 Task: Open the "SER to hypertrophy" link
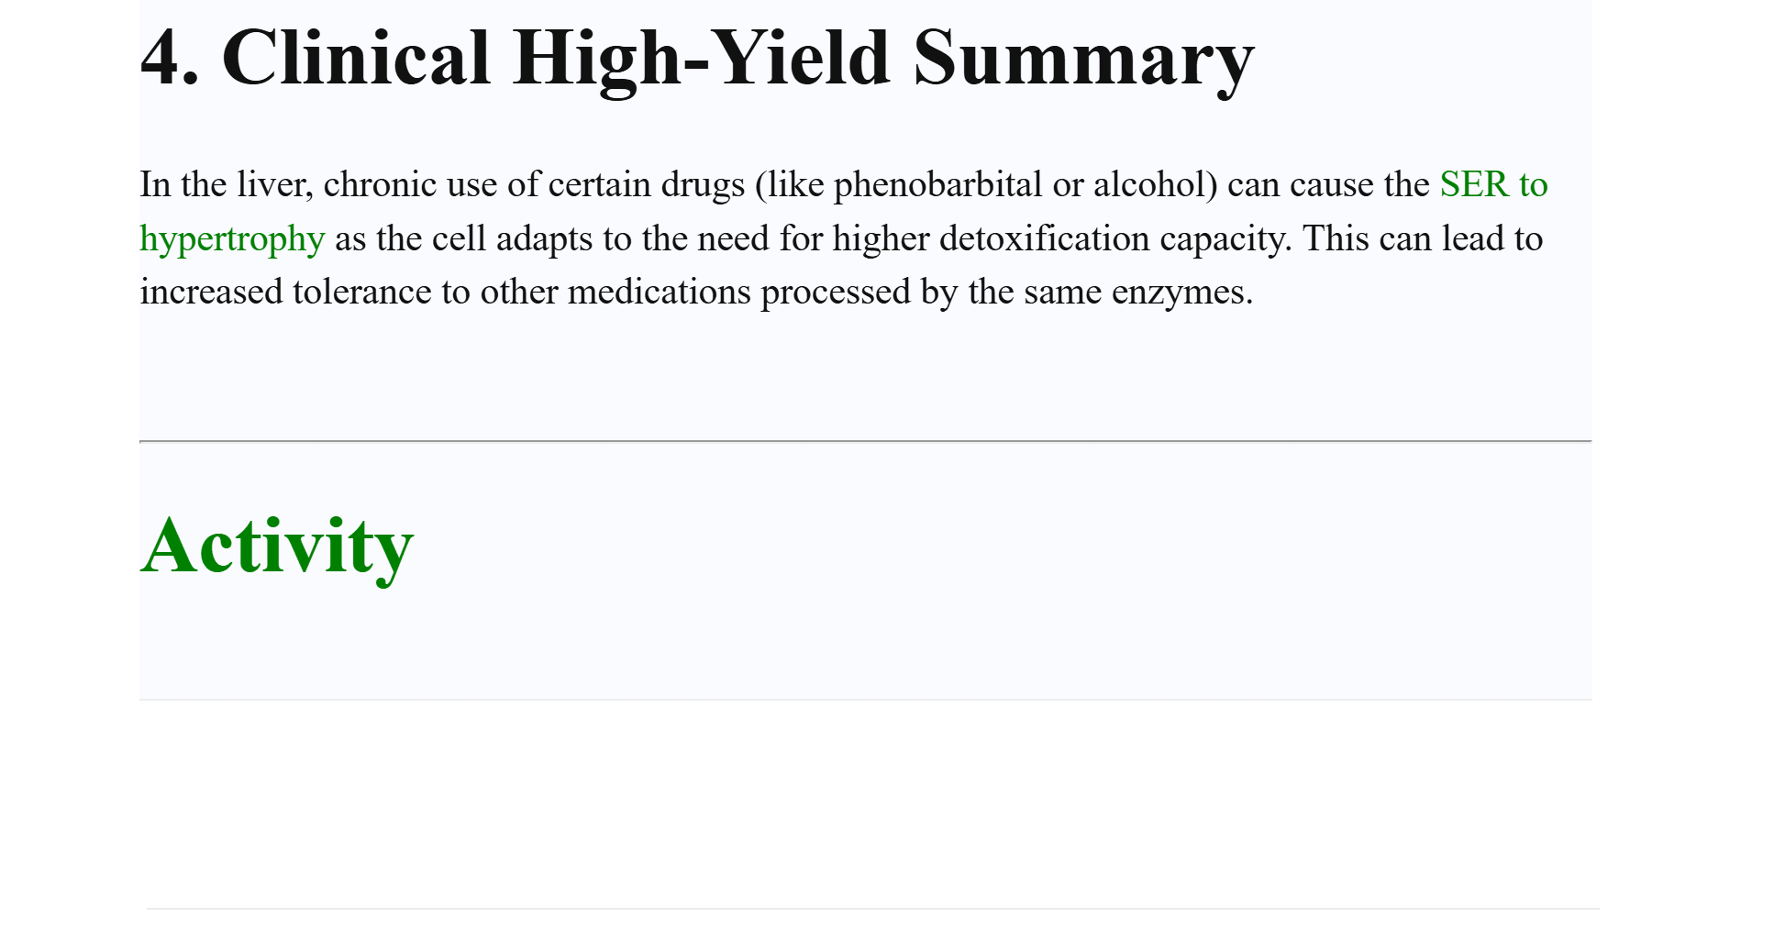click(1492, 185)
